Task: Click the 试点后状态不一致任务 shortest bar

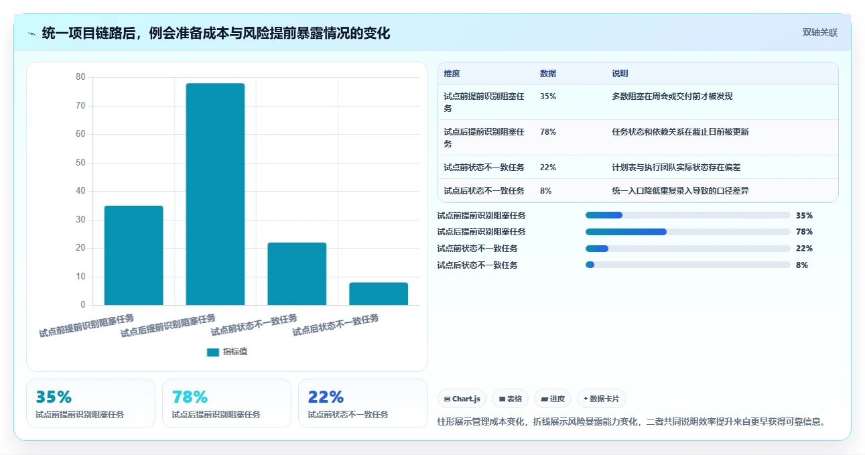Action: [379, 294]
